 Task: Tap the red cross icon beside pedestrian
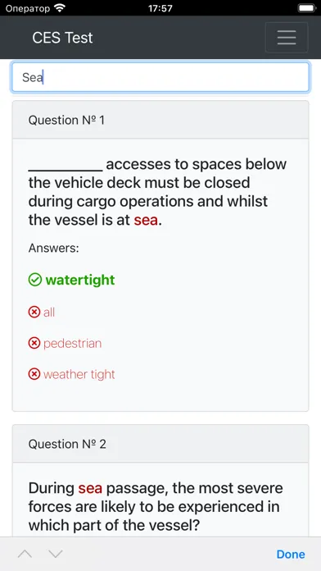coord(34,343)
